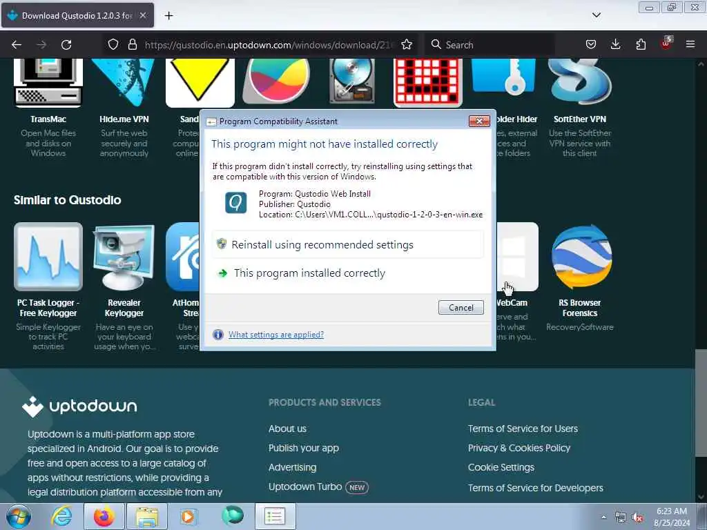Image resolution: width=707 pixels, height=530 pixels.
Task: Open Firefox hamburger application menu
Action: (x=690, y=44)
